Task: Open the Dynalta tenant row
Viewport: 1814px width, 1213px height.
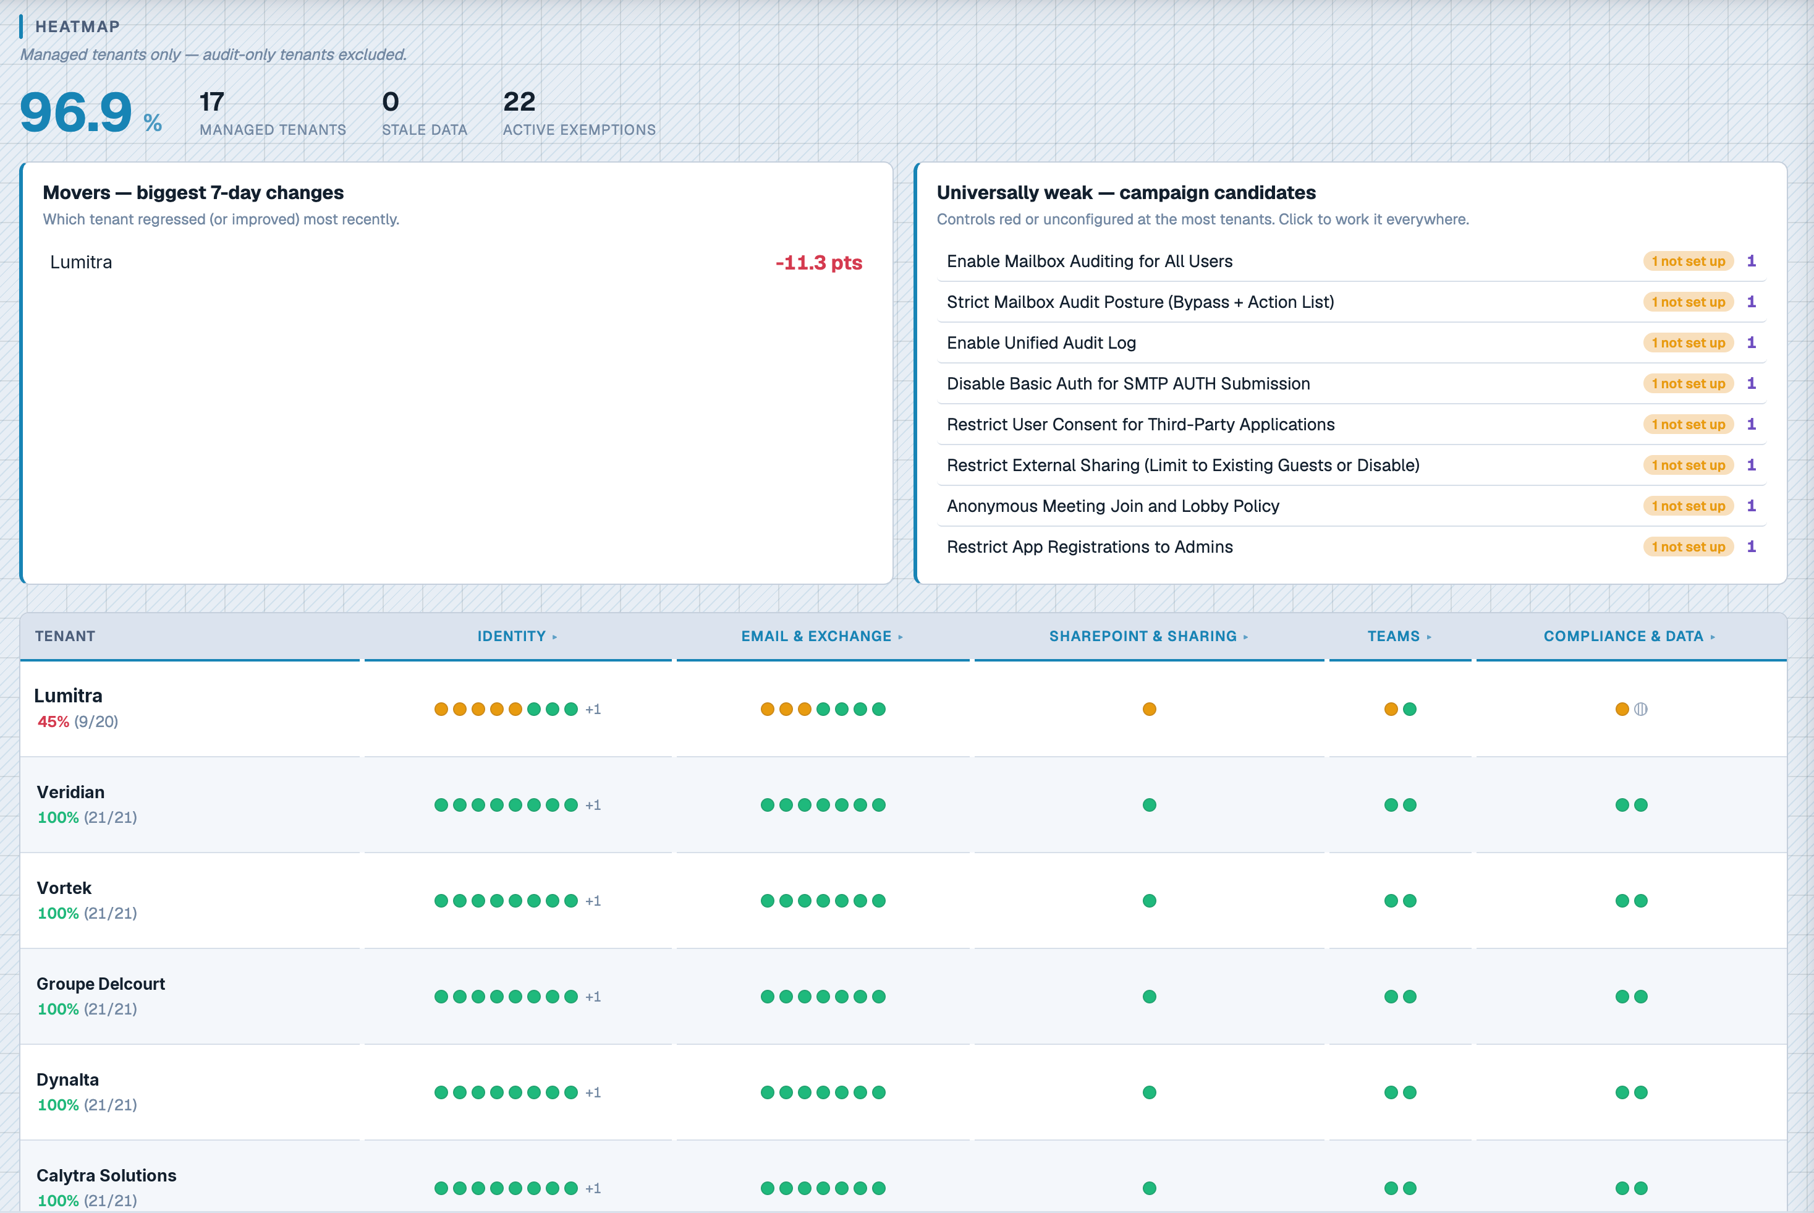Action: coord(903,1092)
